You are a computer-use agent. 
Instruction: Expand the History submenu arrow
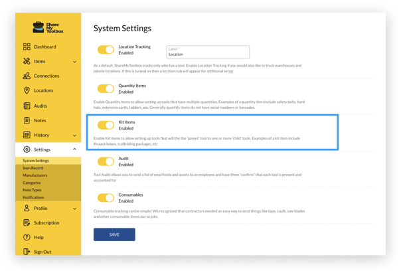point(74,136)
